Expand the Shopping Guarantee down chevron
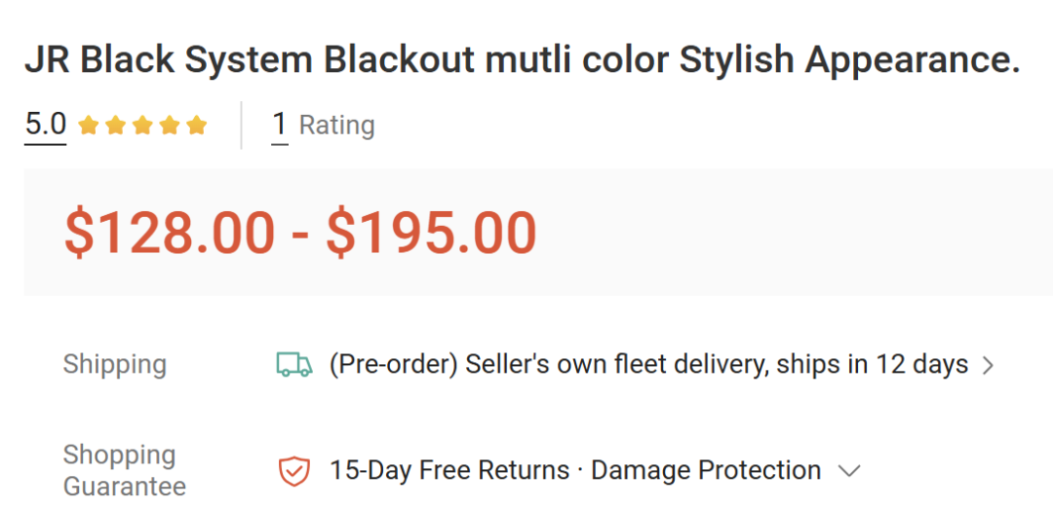The height and width of the screenshot is (510, 1053). (x=849, y=471)
